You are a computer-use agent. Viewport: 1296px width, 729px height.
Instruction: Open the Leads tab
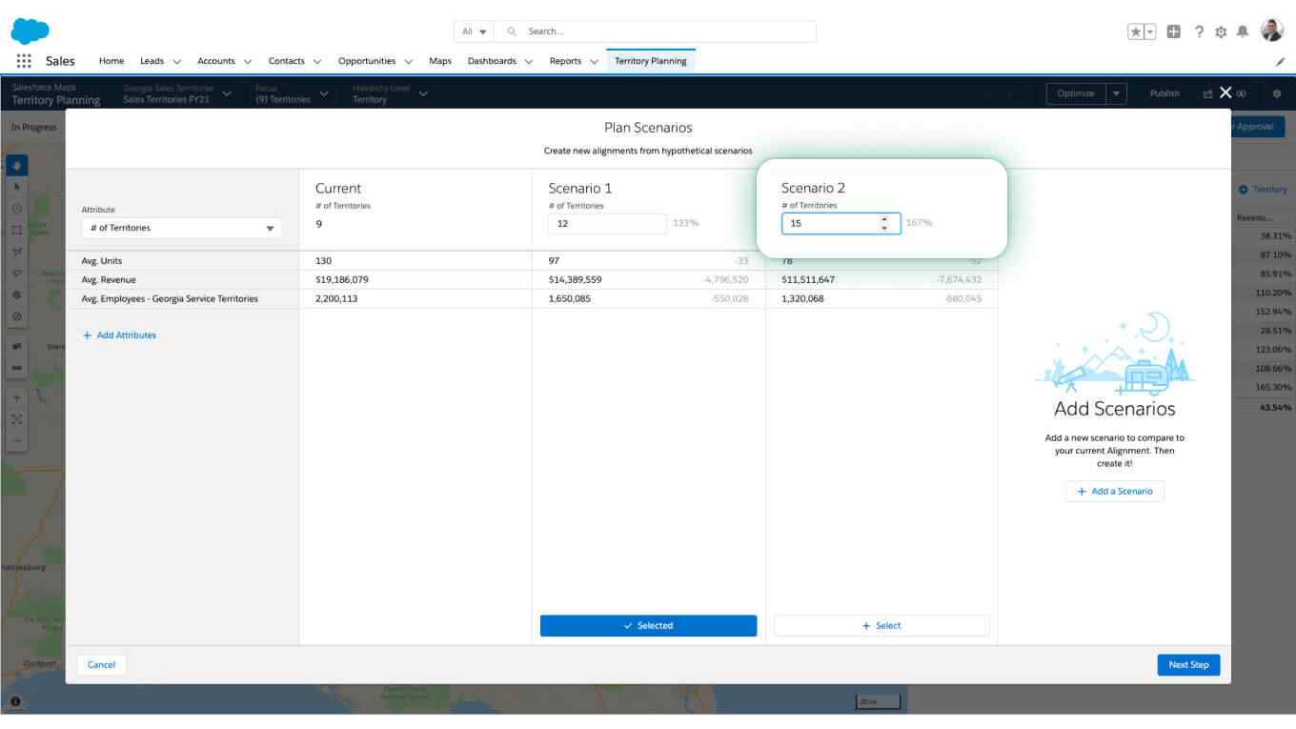point(152,61)
